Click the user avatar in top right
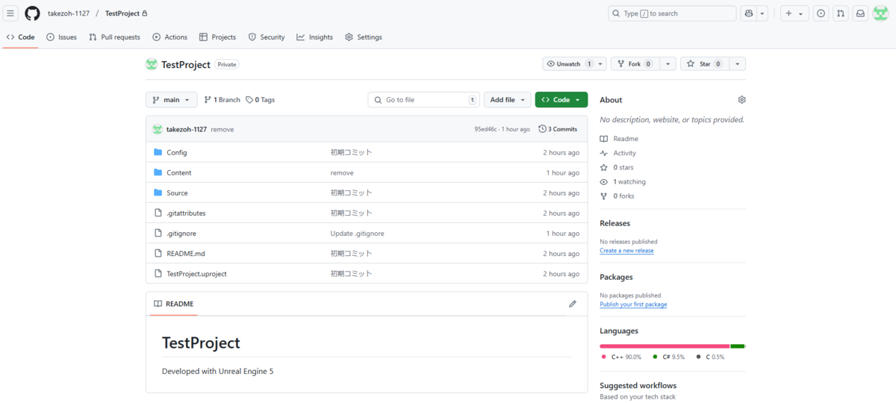Screen dimensions: 896x403 (880, 13)
